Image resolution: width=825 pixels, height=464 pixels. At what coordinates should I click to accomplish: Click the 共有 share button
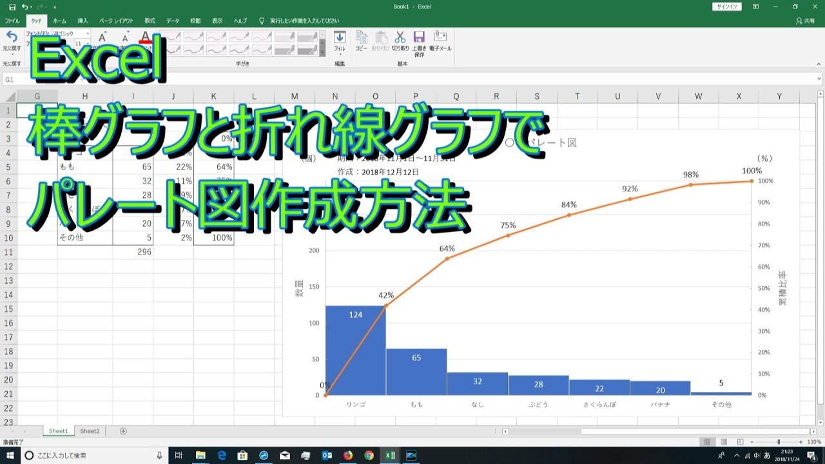[x=805, y=21]
